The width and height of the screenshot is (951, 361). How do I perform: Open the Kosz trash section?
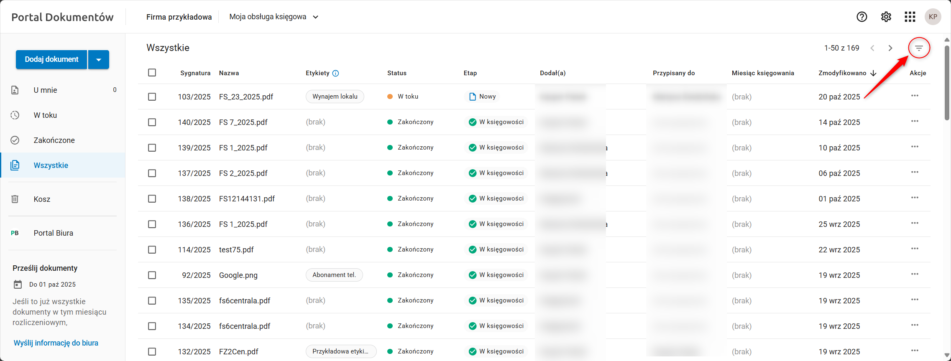42,199
